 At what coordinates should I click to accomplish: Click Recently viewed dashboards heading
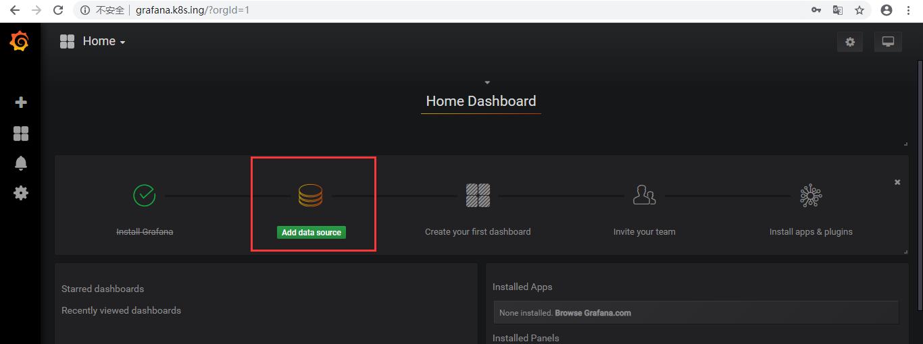click(x=121, y=310)
